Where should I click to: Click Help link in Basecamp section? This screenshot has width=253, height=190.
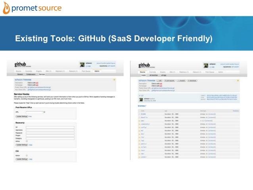(31, 145)
